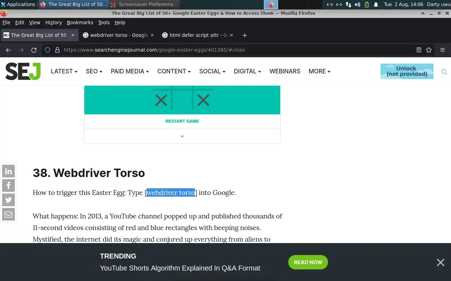Screen dimensions: 451x281
Task: Expand the LATEST navigation dropdown
Action: click(x=64, y=71)
